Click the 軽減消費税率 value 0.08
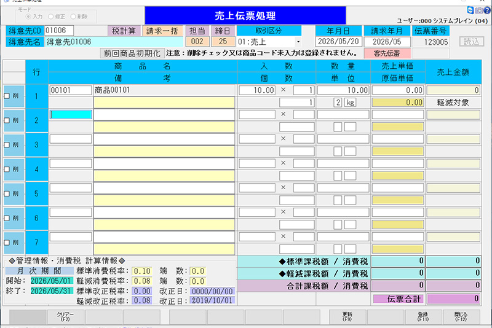 tap(142, 281)
